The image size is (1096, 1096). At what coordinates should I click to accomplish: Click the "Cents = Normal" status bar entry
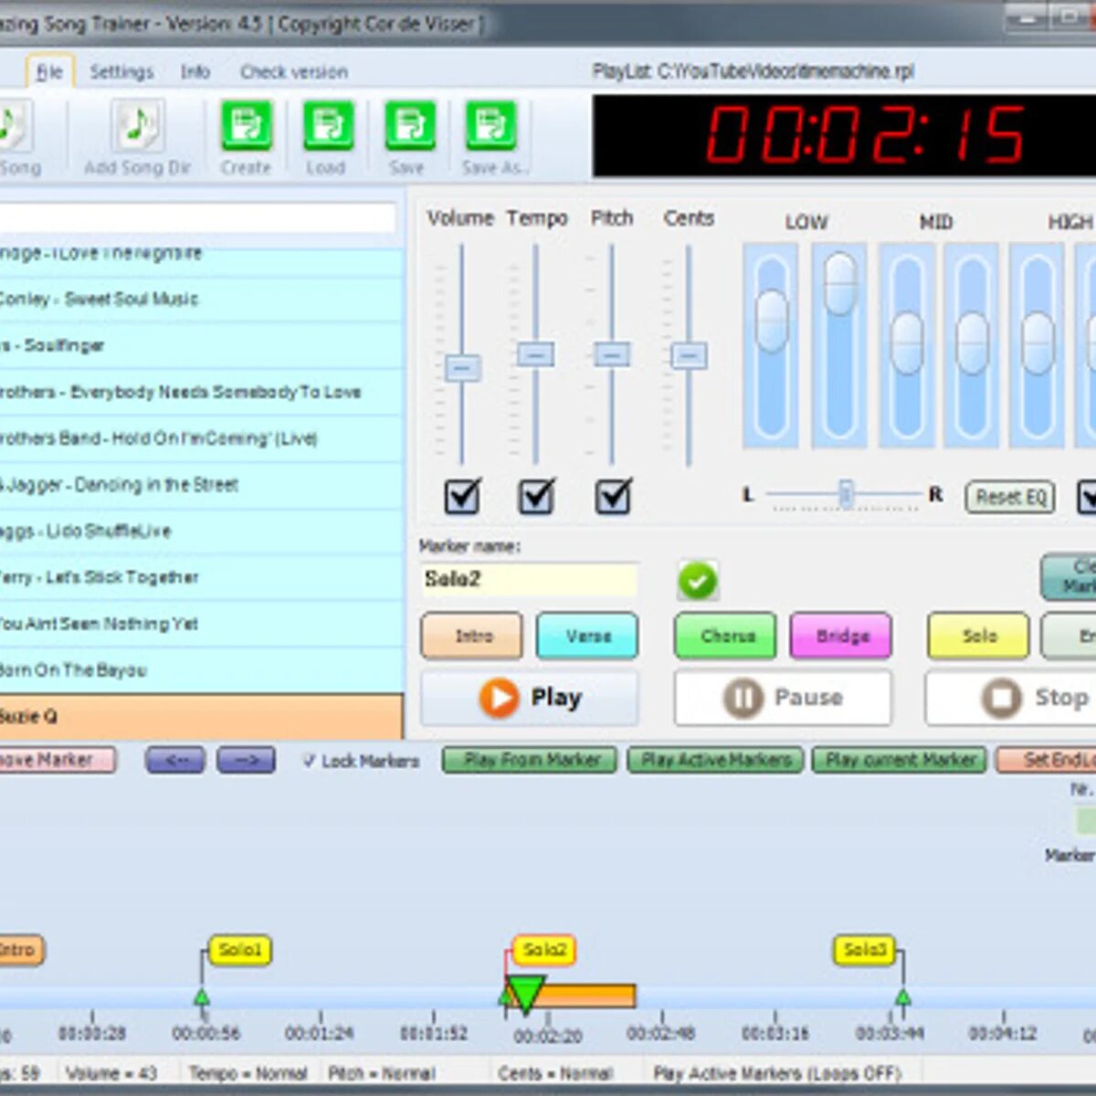pyautogui.click(x=557, y=1073)
